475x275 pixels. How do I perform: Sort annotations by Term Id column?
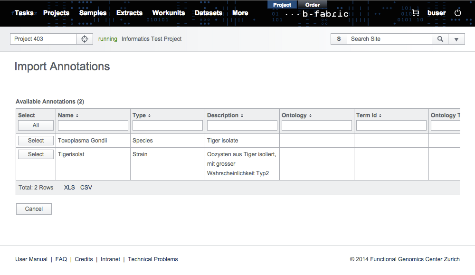tap(369, 115)
